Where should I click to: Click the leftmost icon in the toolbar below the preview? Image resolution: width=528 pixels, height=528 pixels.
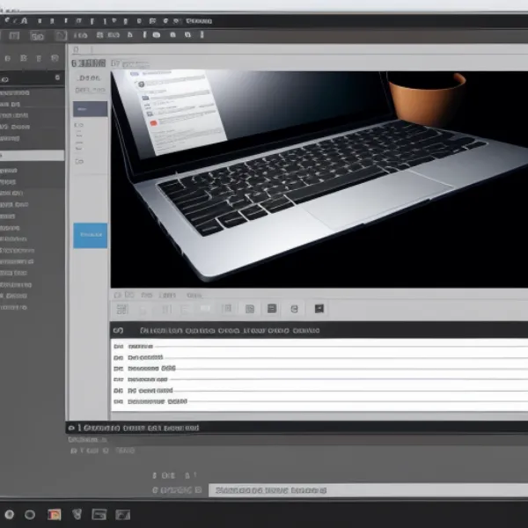pos(121,309)
